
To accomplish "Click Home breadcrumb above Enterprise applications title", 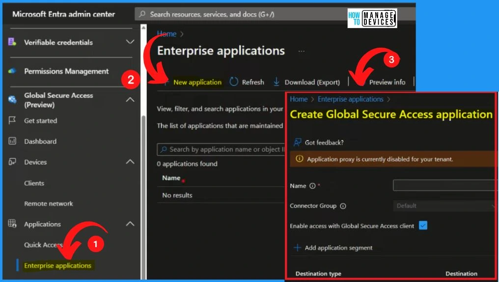I will pyautogui.click(x=167, y=34).
